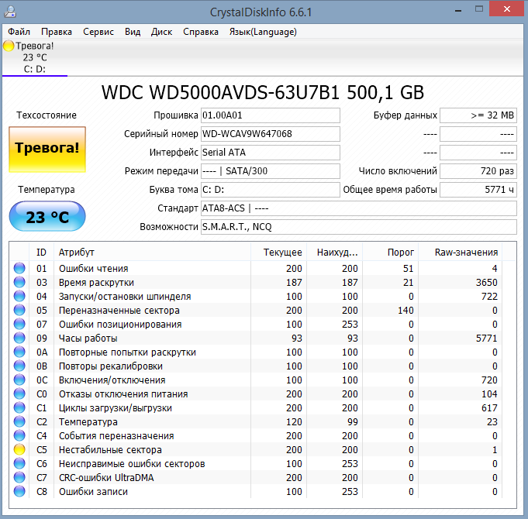The width and height of the screenshot is (528, 519).
Task: Click the status dot for Отказы отключения питания
Action: tap(19, 394)
